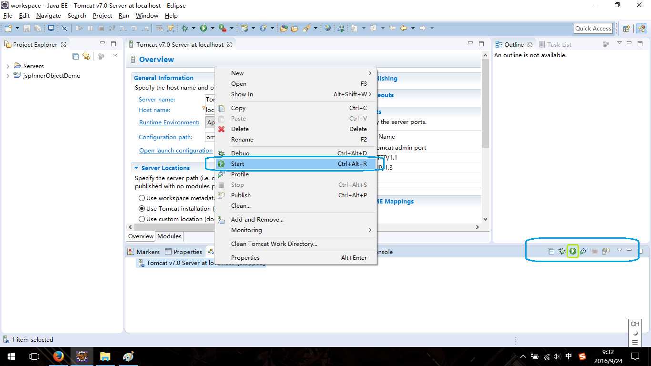651x366 pixels.
Task: Switch to the Modules editor tab
Action: 169,236
